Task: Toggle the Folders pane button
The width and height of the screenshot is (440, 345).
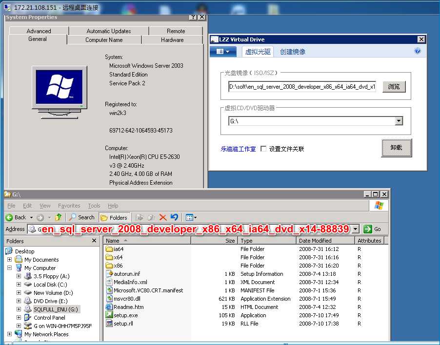Action: tap(114, 217)
